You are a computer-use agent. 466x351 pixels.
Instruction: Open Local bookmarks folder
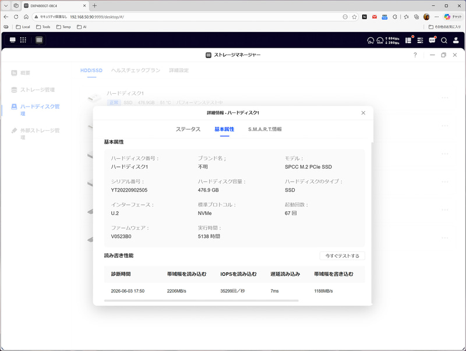[23, 27]
